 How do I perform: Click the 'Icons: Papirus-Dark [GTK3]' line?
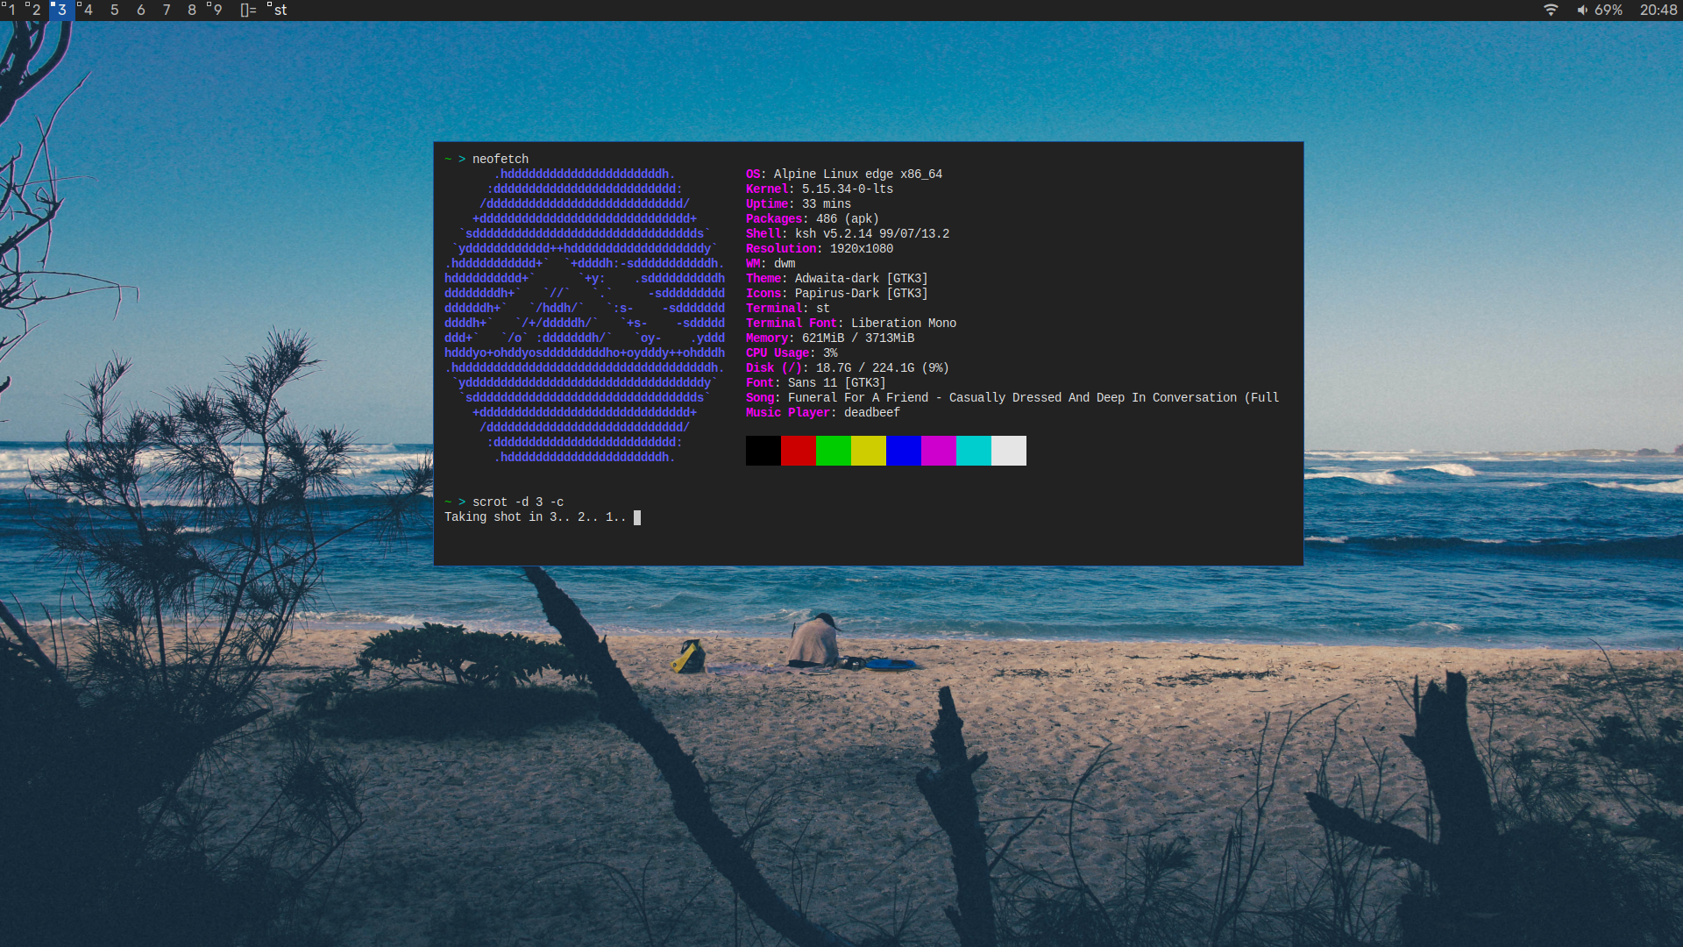837,293
